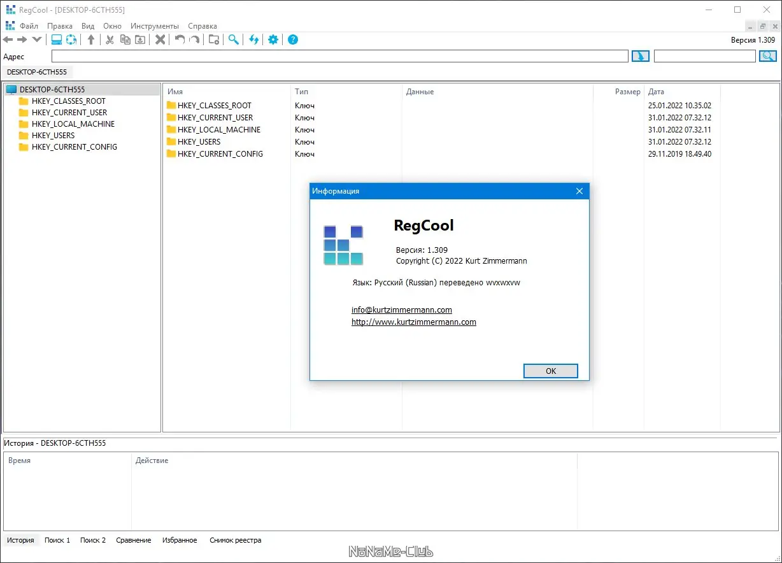Image resolution: width=782 pixels, height=563 pixels.
Task: Sort by the Данные column header
Action: coord(497,92)
